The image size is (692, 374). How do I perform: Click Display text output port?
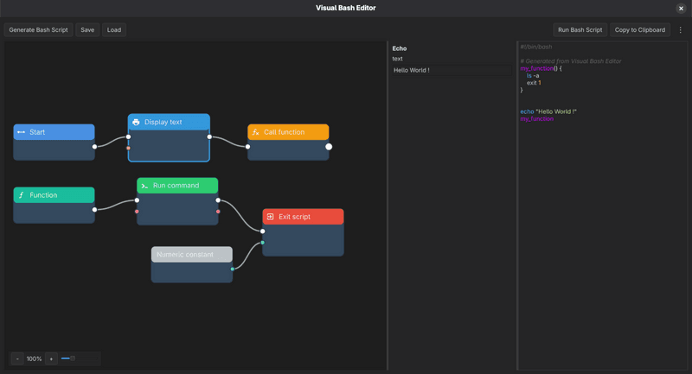tap(209, 136)
